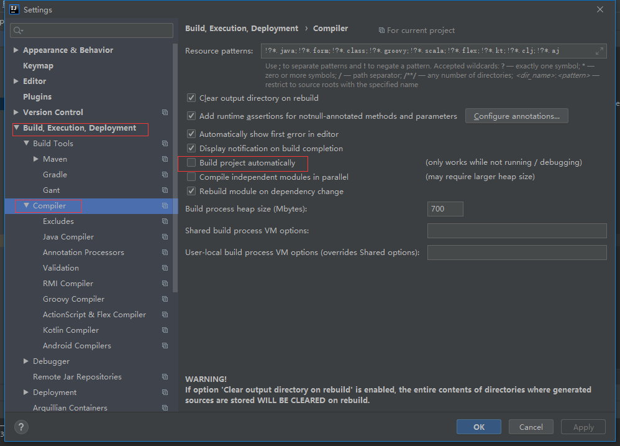Click project-level icon beside Annotation Processors
The height and width of the screenshot is (446, 620).
[165, 253]
